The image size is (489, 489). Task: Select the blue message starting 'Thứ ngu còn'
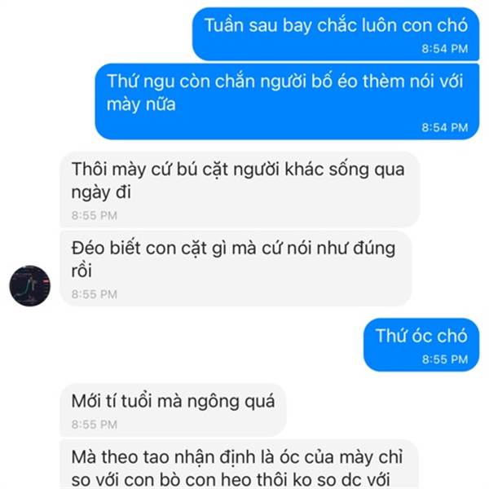tap(287, 101)
